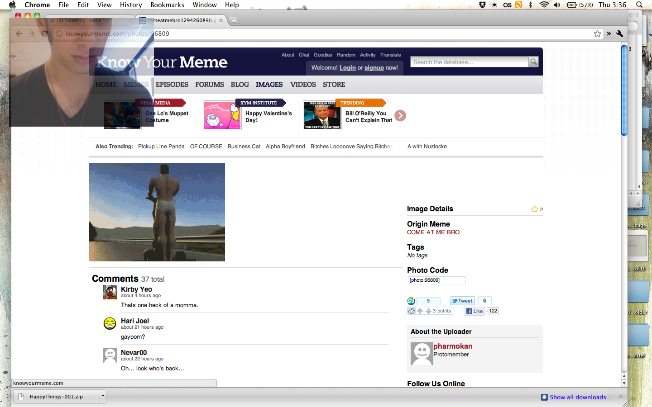Click the Chrome wrench settings icon
Viewport: 652px width, 407px height.
pyautogui.click(x=619, y=33)
